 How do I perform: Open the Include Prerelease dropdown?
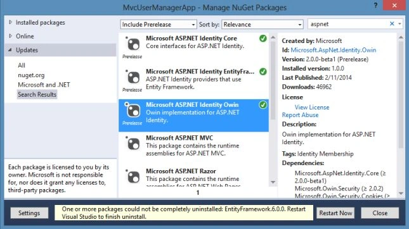click(159, 25)
